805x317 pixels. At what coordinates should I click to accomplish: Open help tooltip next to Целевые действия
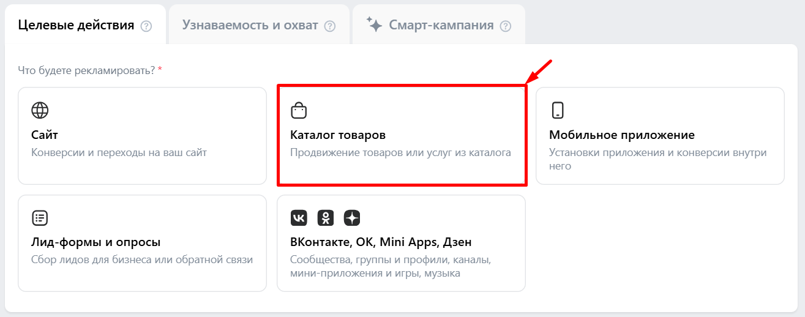point(146,26)
